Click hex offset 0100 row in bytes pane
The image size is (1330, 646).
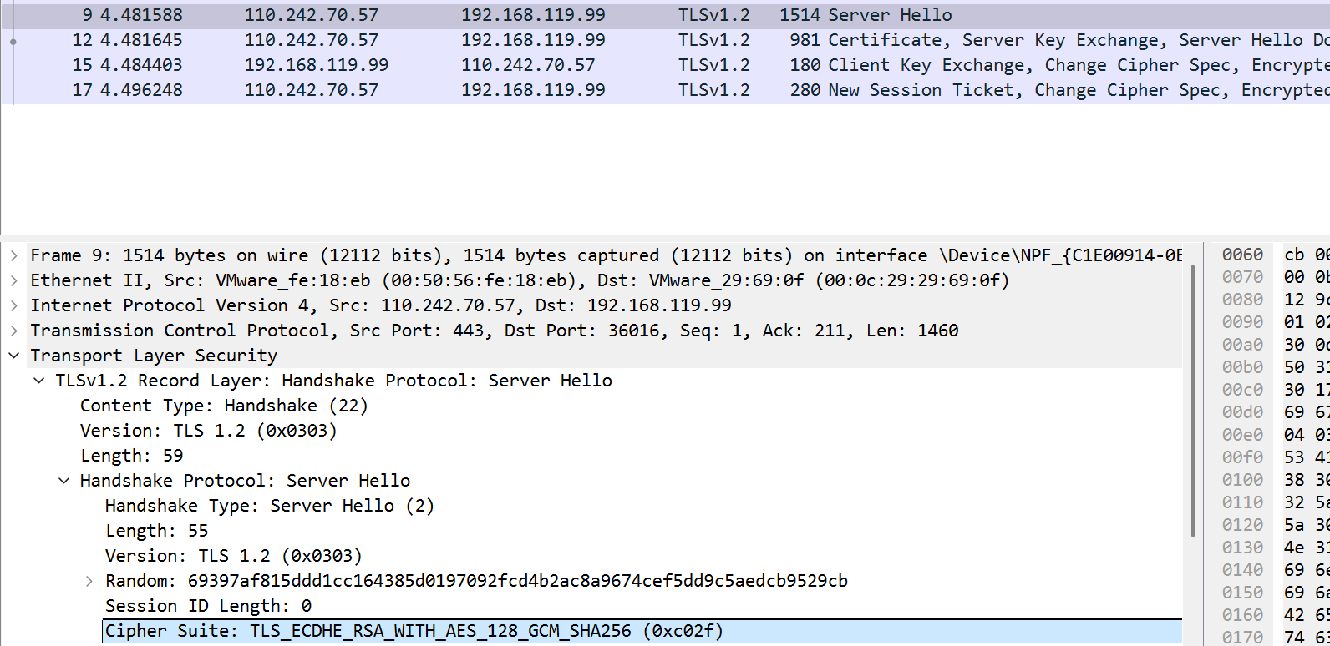pos(1242,480)
